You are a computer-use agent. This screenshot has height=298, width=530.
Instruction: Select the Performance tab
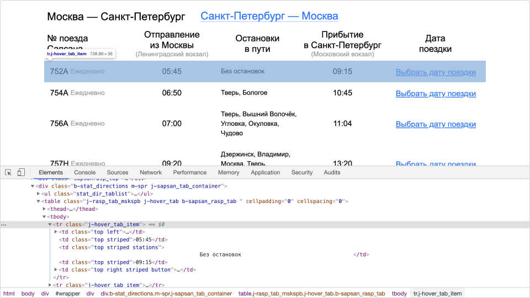[x=189, y=172]
